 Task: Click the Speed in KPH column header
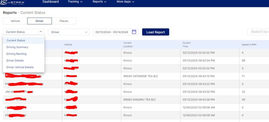coord(249,45)
